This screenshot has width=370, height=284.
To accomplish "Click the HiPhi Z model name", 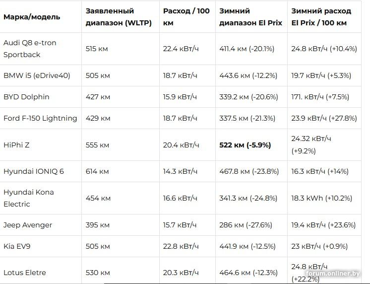I will click(x=16, y=145).
